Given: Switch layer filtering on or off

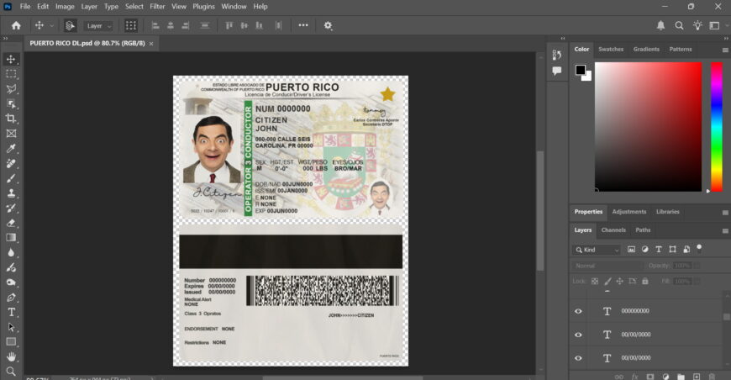Looking at the screenshot, I should coord(699,249).
